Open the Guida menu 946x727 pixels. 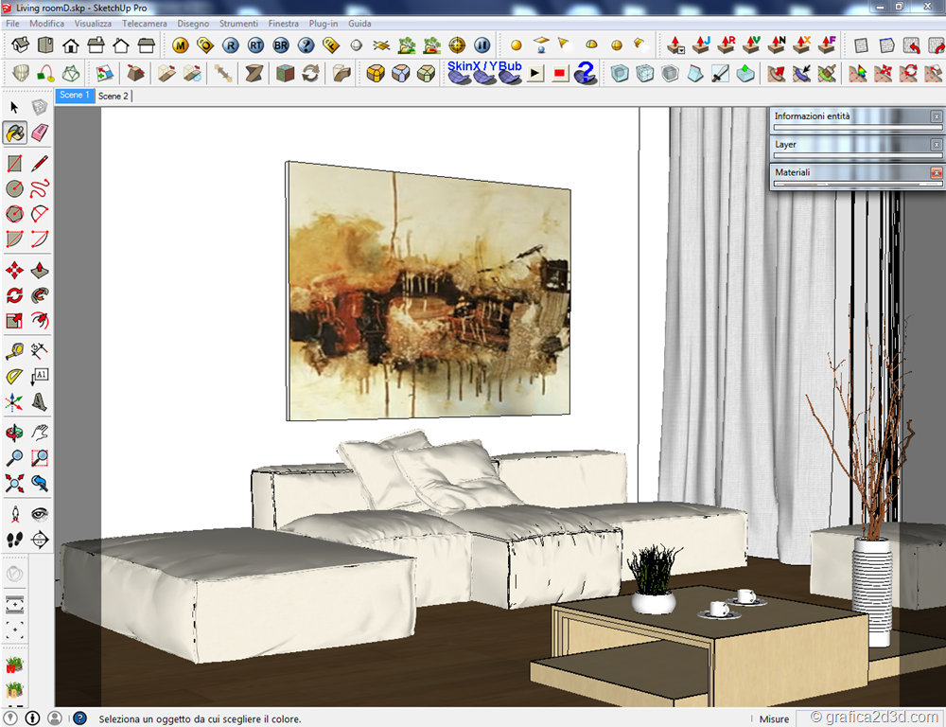(359, 24)
